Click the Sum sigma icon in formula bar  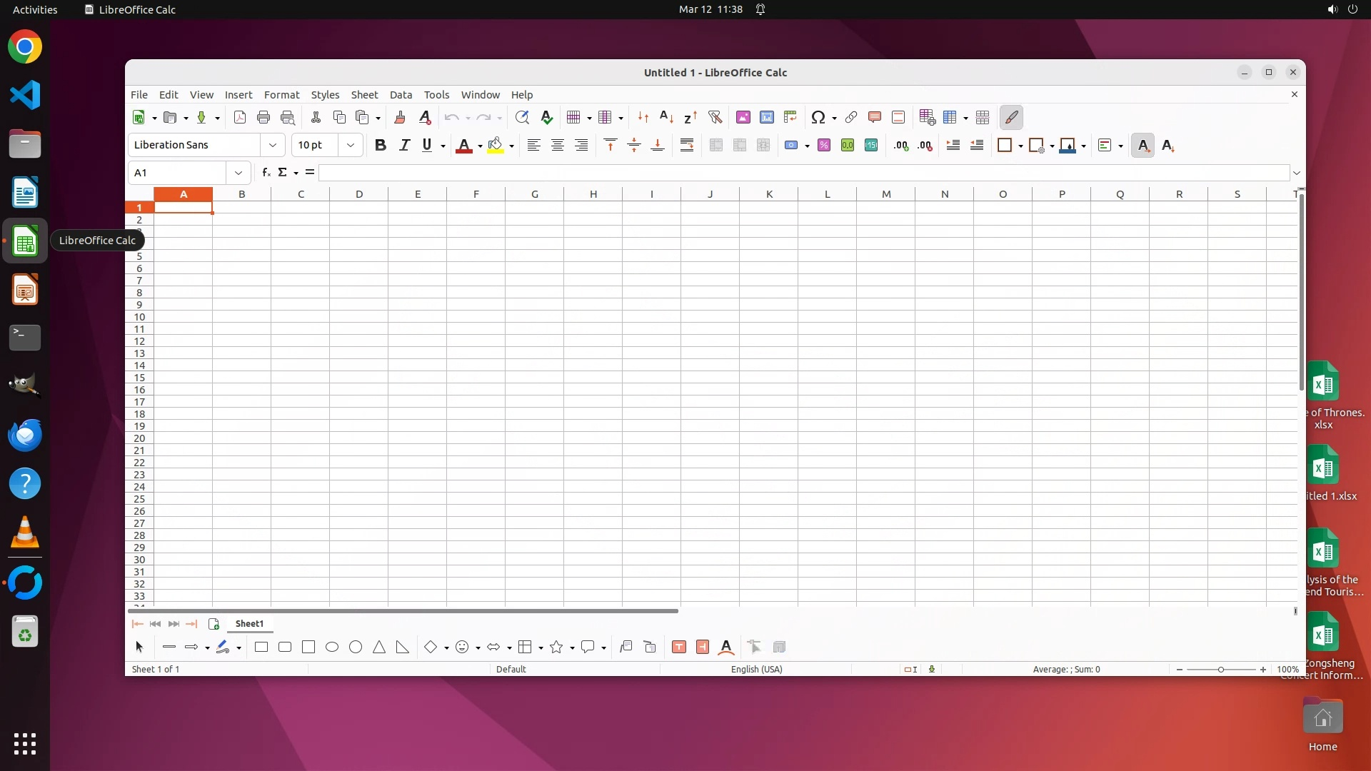tap(283, 173)
